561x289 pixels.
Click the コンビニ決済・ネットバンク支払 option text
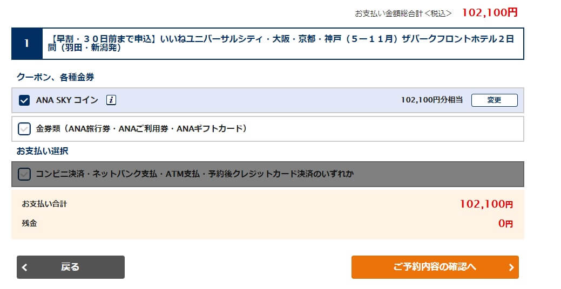pos(194,174)
